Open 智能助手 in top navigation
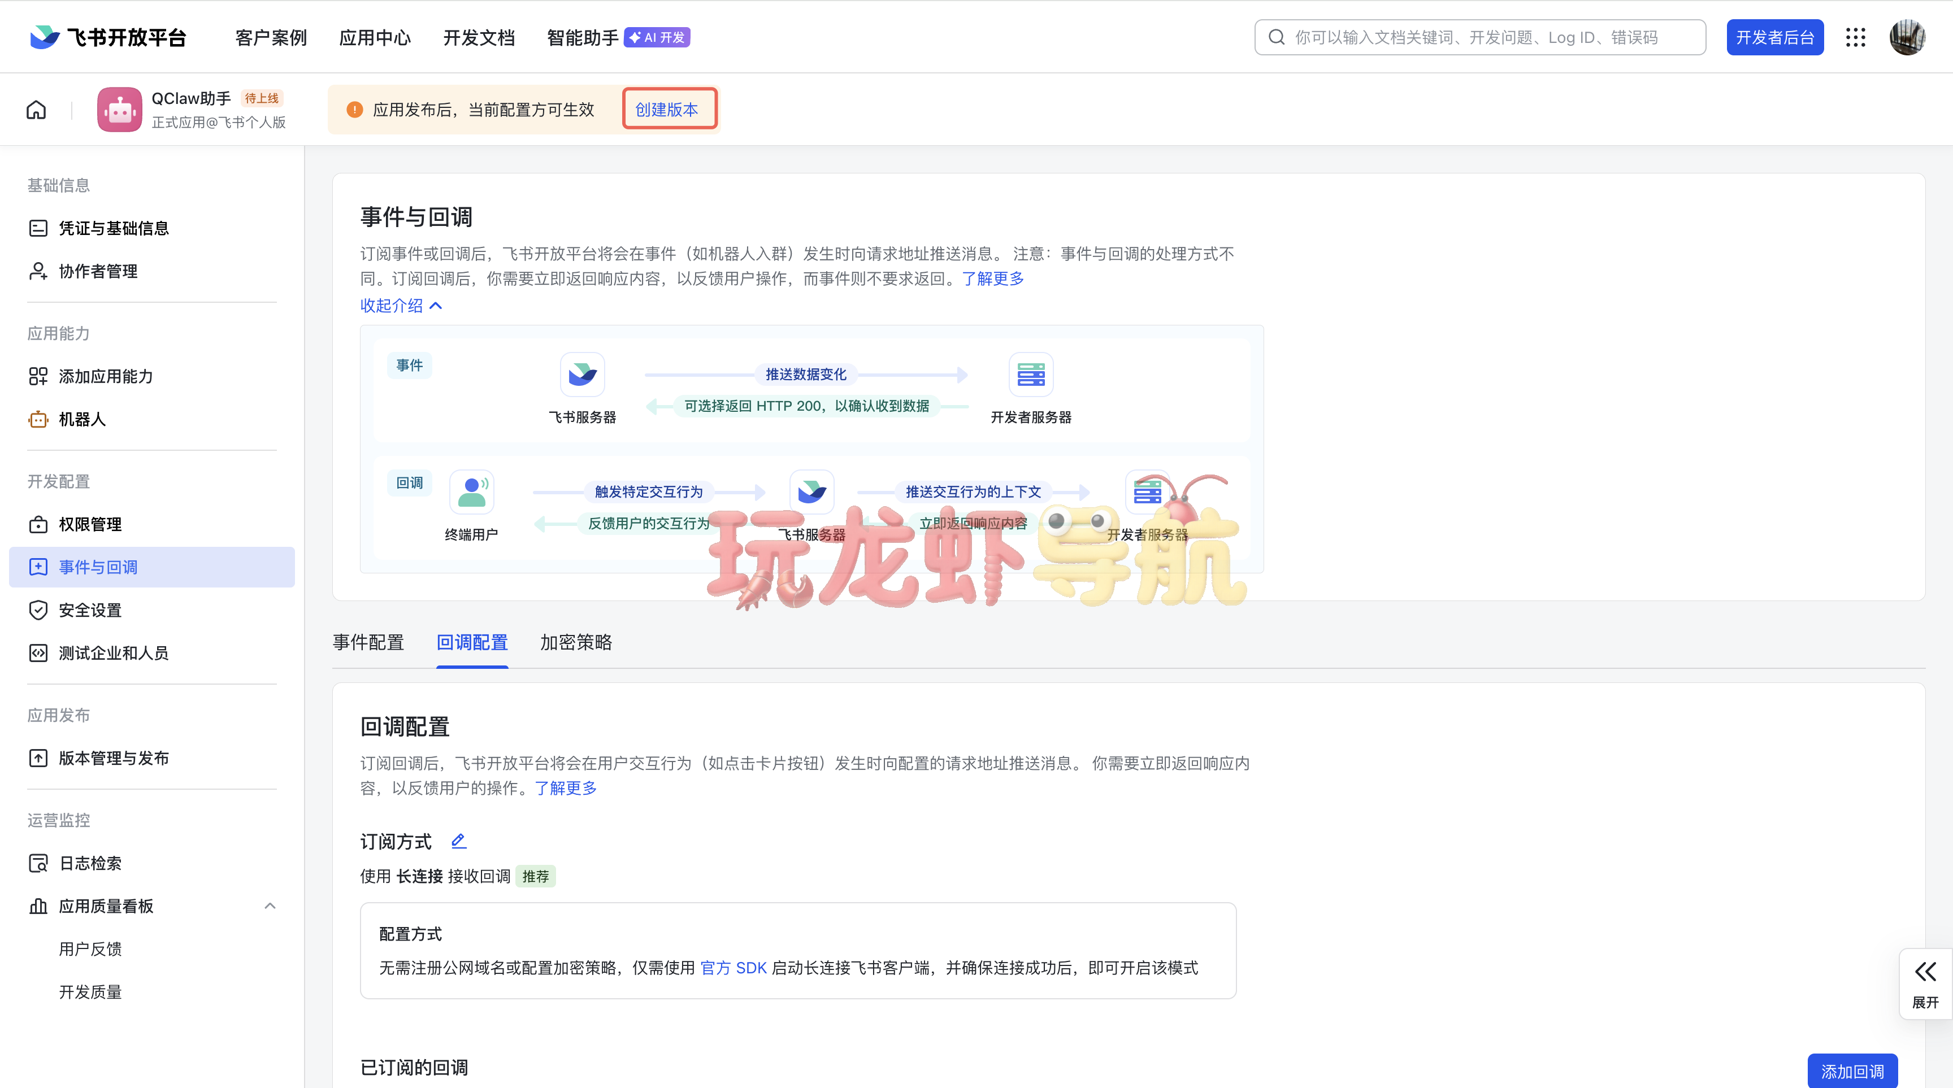Viewport: 1953px width, 1088px height. 582,37
